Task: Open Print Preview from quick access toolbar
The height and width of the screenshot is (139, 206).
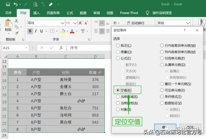Action: 35,4
